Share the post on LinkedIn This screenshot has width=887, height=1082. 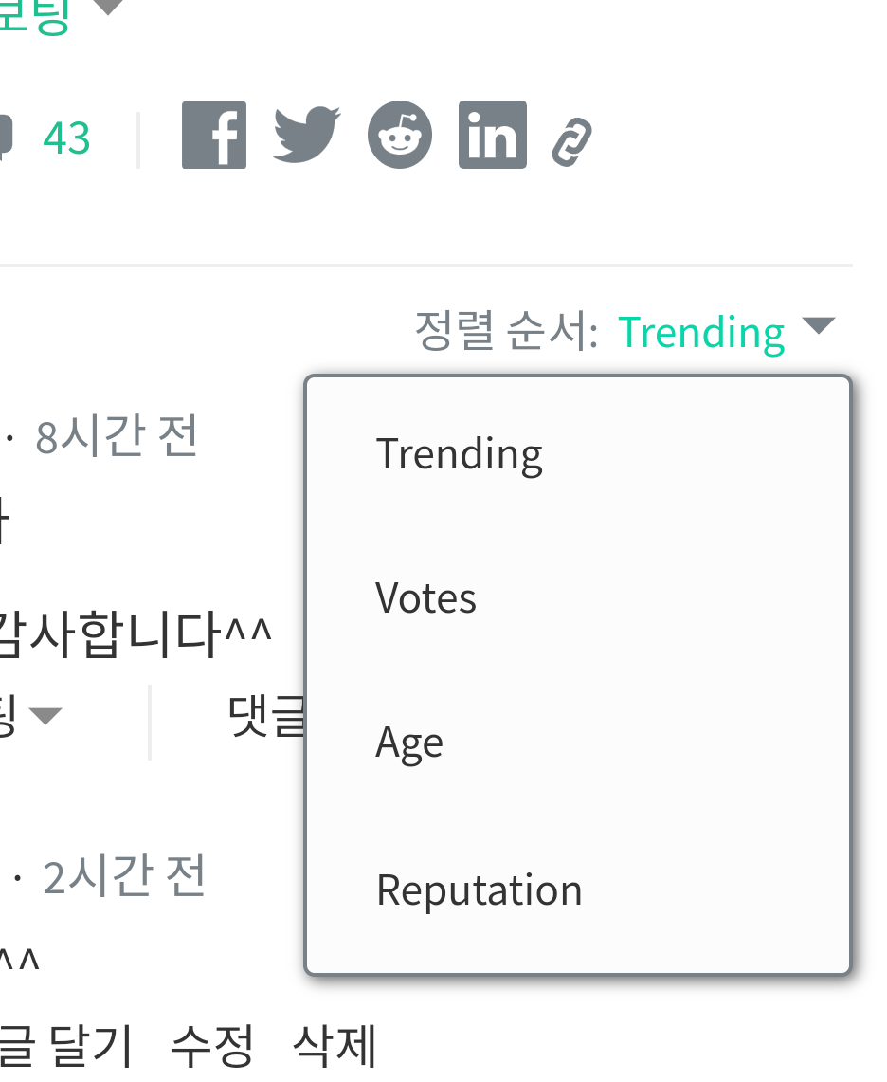tap(492, 136)
